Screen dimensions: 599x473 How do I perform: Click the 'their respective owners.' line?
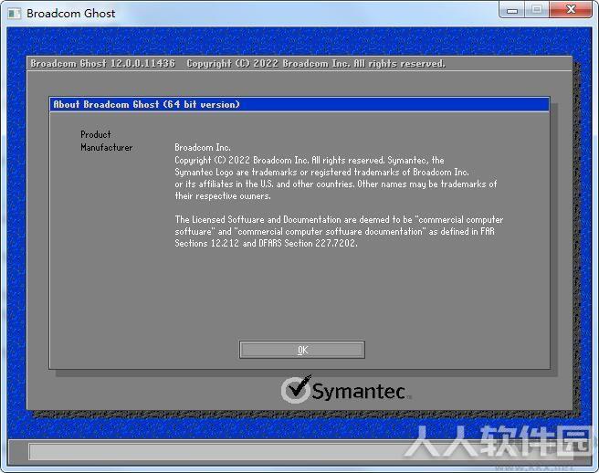223,196
